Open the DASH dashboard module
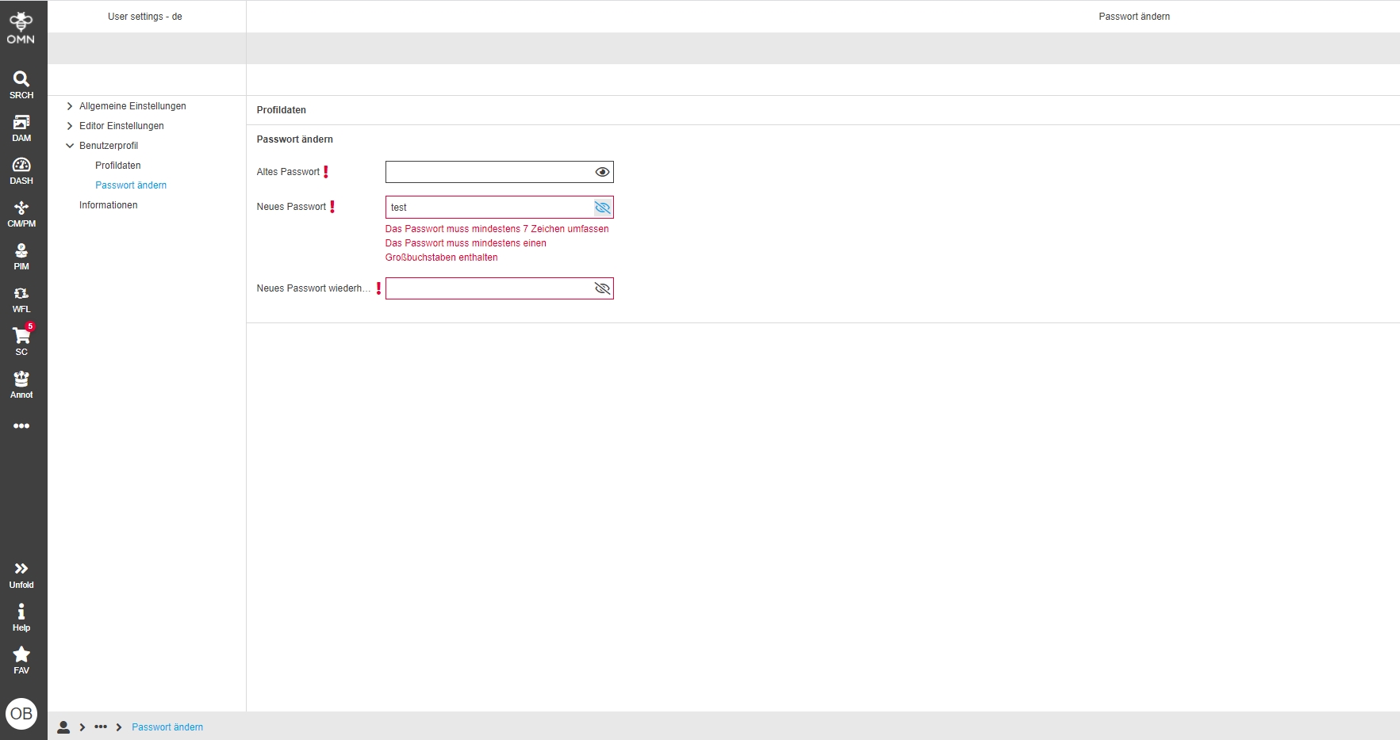Image resolution: width=1400 pixels, height=740 pixels. click(x=21, y=170)
